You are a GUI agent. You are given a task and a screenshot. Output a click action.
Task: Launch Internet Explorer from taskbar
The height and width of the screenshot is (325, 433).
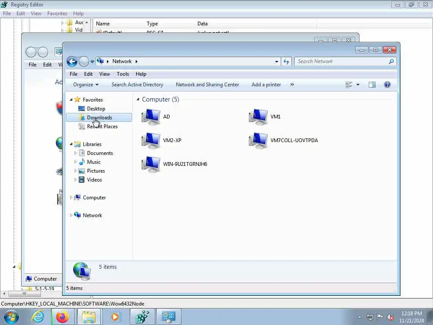[x=38, y=317]
